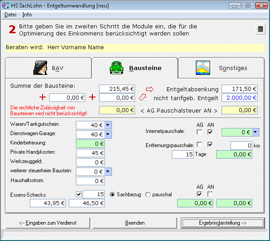
Task: Click the green car Bausteine icon
Action: click(x=117, y=68)
